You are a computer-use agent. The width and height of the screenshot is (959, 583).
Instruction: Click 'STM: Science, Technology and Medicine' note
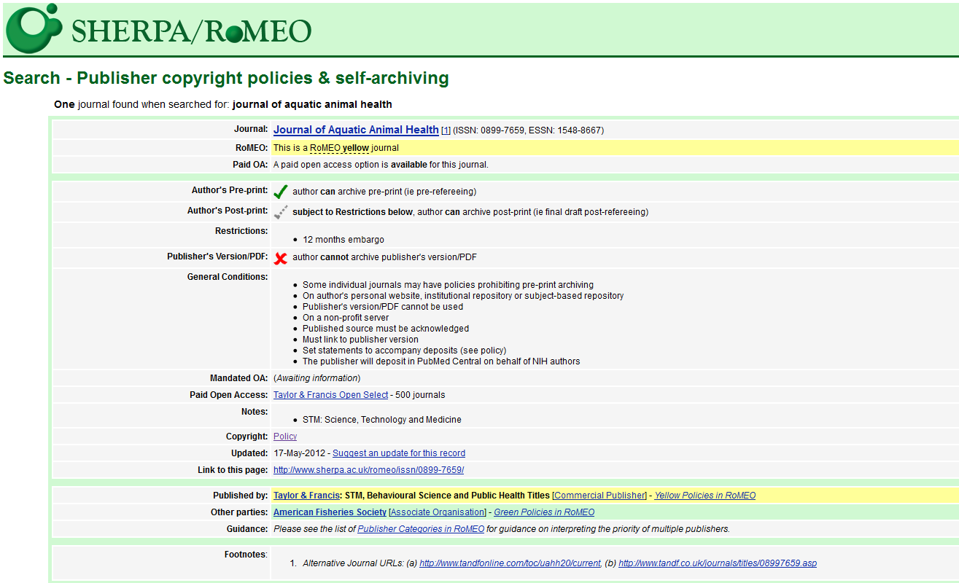click(382, 420)
